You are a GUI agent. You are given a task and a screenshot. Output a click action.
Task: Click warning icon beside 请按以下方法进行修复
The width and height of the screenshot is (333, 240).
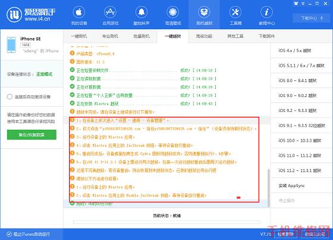(x=72, y=178)
